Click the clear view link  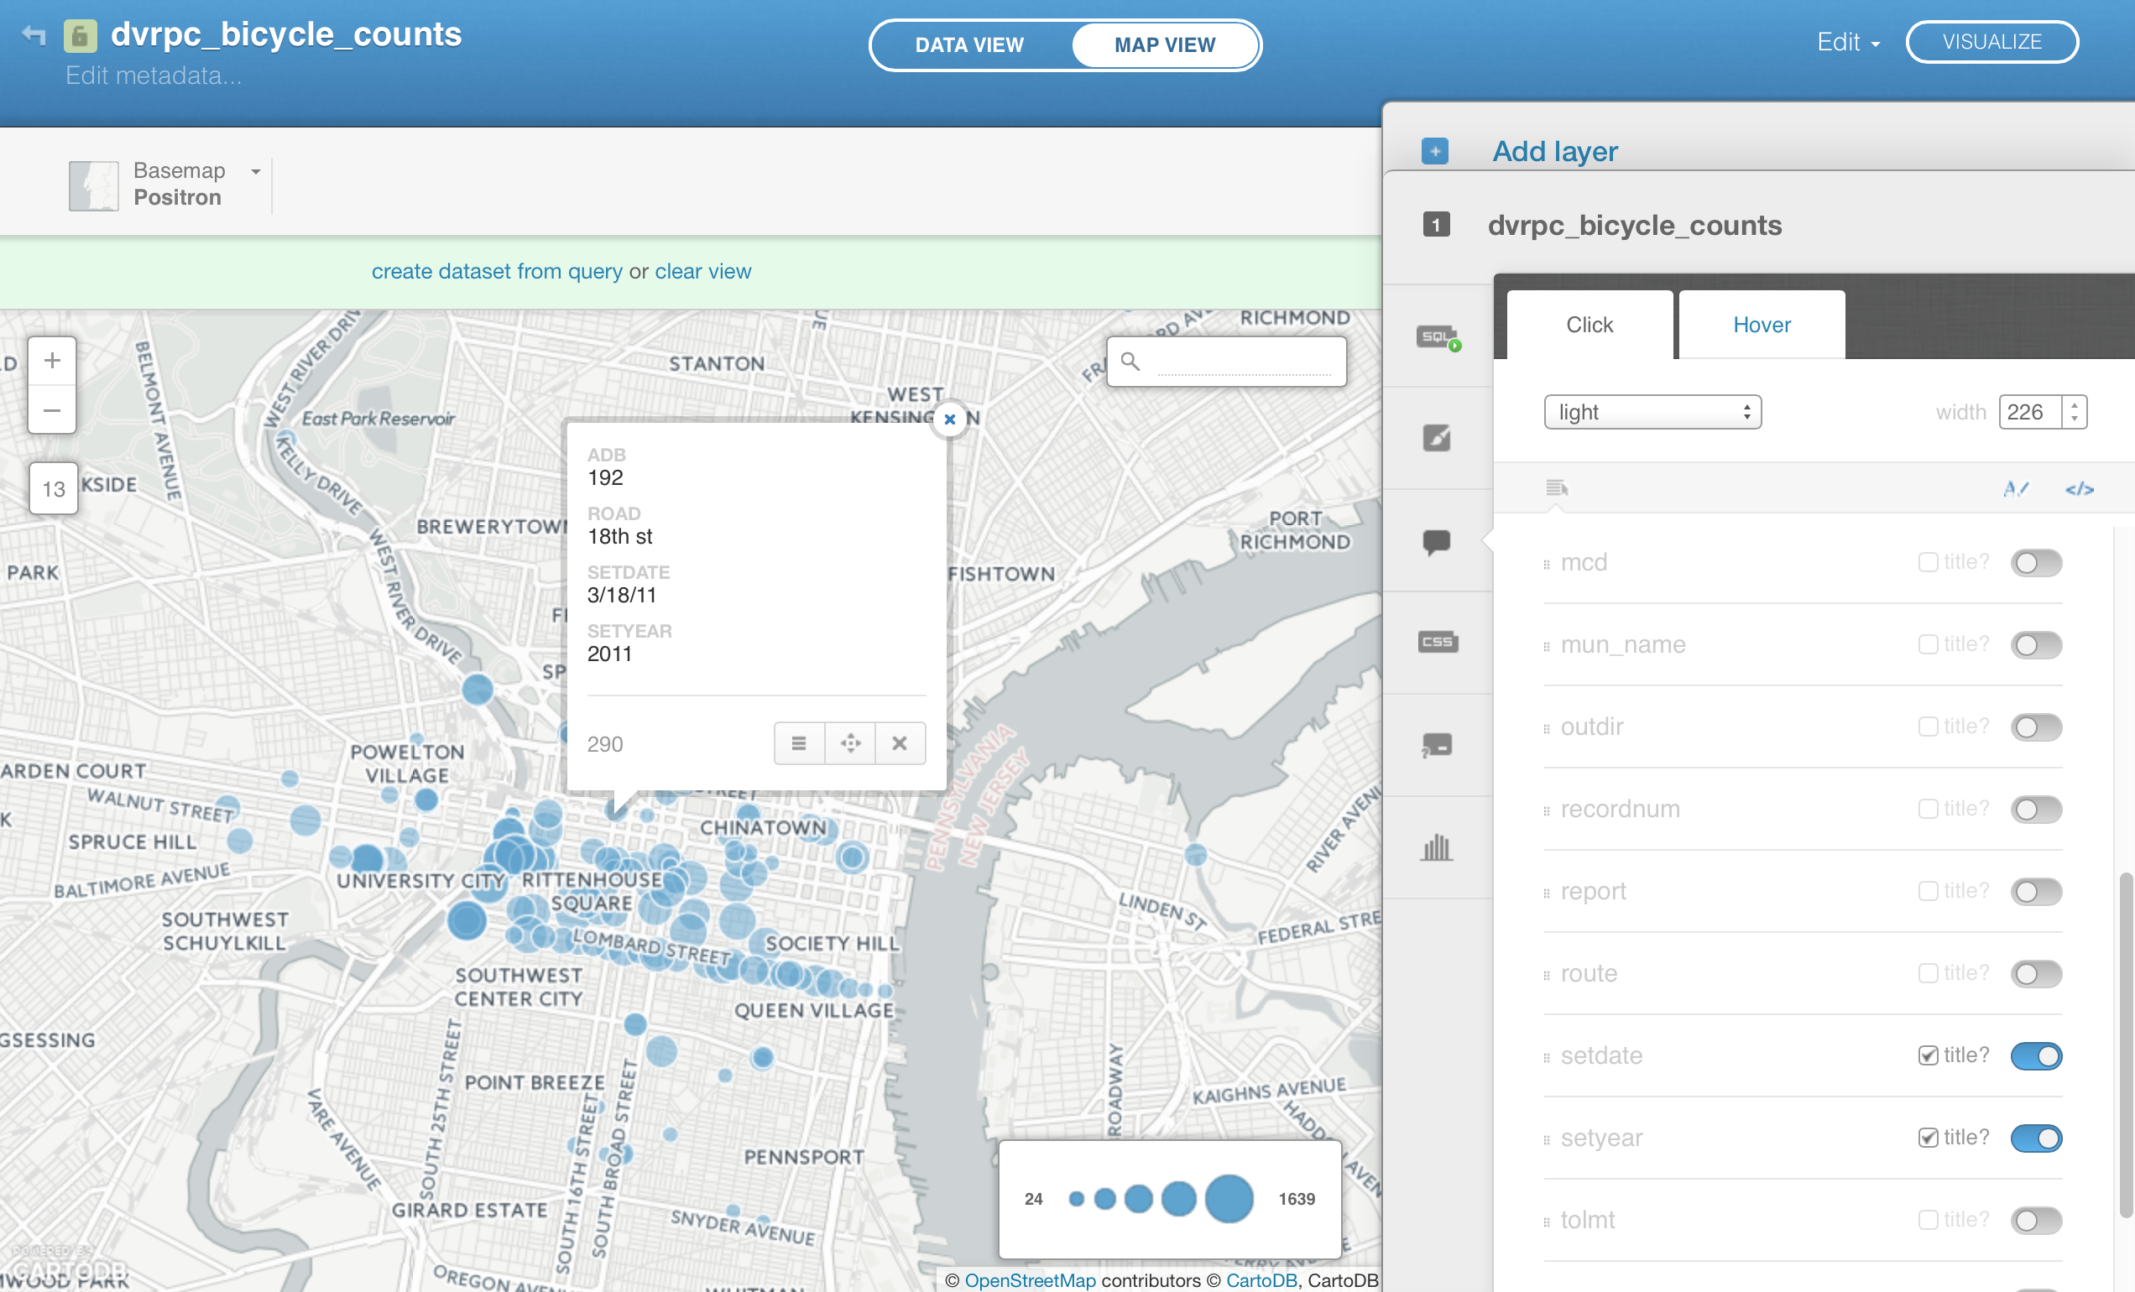[x=702, y=272]
